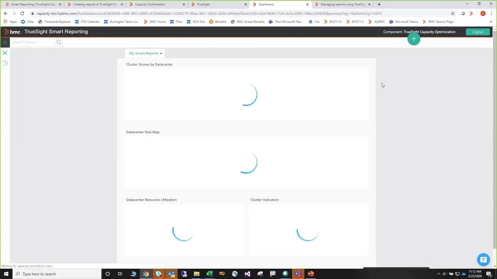Open Visual Studio from the taskbar
Image resolution: width=497 pixels, height=279 pixels.
coord(247,274)
